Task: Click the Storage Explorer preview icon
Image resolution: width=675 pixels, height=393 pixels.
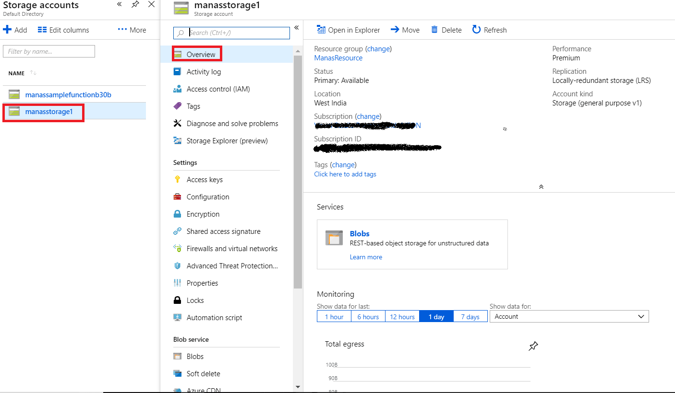Action: click(178, 140)
